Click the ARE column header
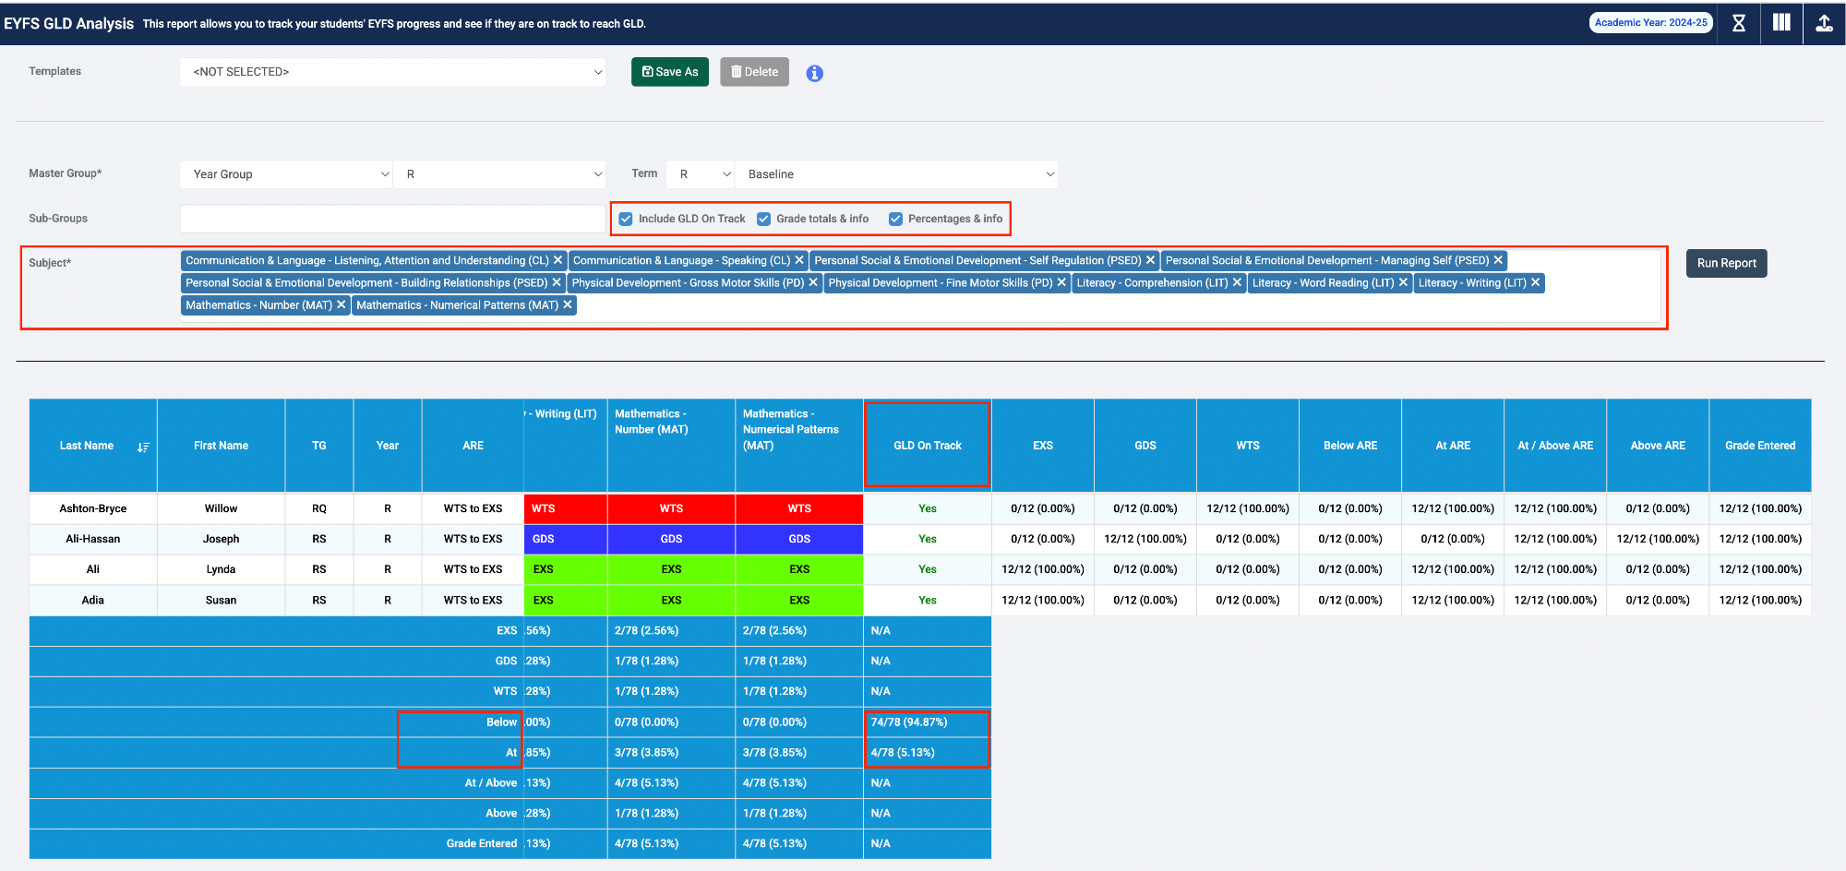The width and height of the screenshot is (1846, 871). coord(473,446)
